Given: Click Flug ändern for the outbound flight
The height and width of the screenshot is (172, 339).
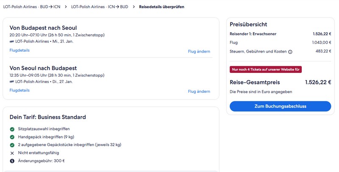Looking at the screenshot, I should (x=199, y=51).
